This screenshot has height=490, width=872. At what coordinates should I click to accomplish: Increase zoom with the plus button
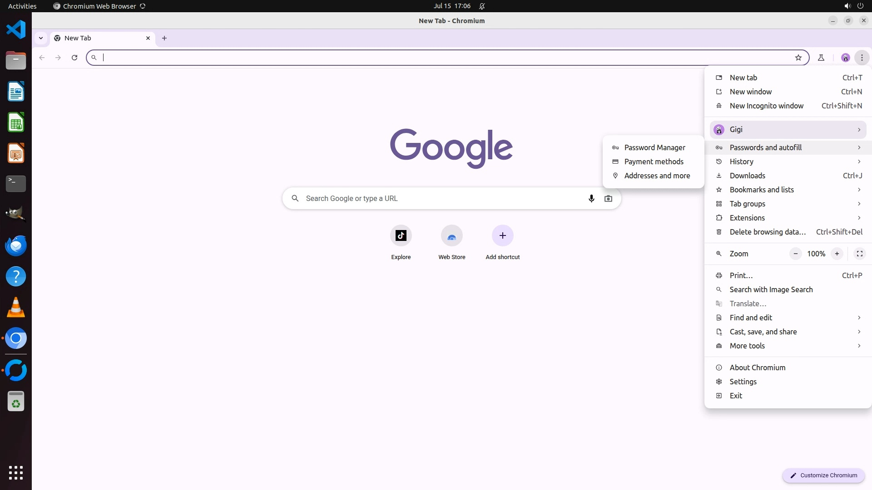pyautogui.click(x=837, y=254)
